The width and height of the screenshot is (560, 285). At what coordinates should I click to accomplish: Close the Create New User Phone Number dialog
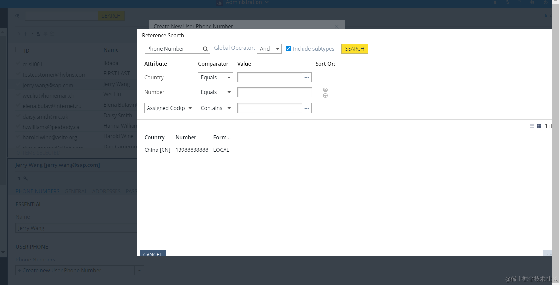click(x=337, y=26)
